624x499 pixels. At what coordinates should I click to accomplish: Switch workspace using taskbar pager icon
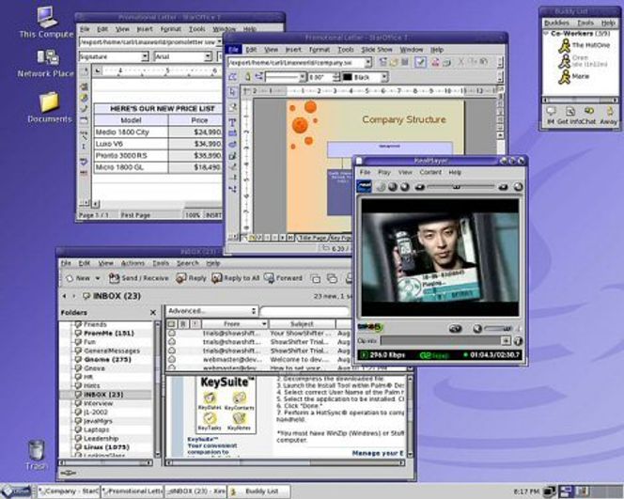pyautogui.click(x=566, y=491)
